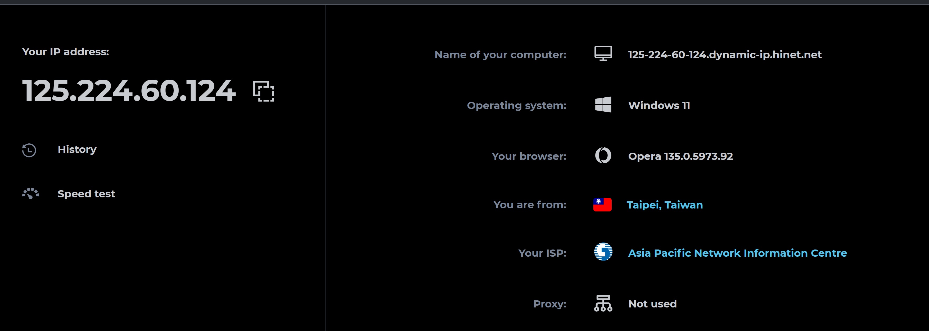Open the History link
This screenshot has height=331, width=929.
click(77, 150)
